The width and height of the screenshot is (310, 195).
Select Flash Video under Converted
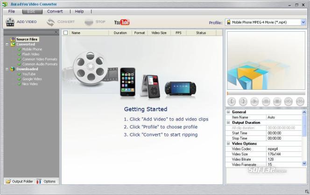(x=31, y=54)
